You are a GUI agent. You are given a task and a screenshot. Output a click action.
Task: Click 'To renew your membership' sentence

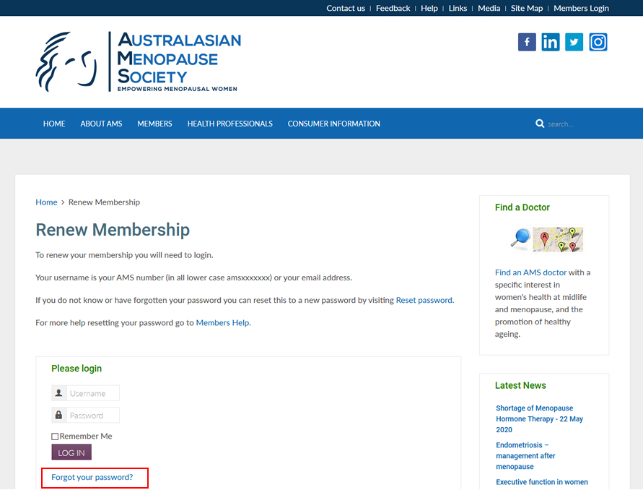(124, 255)
